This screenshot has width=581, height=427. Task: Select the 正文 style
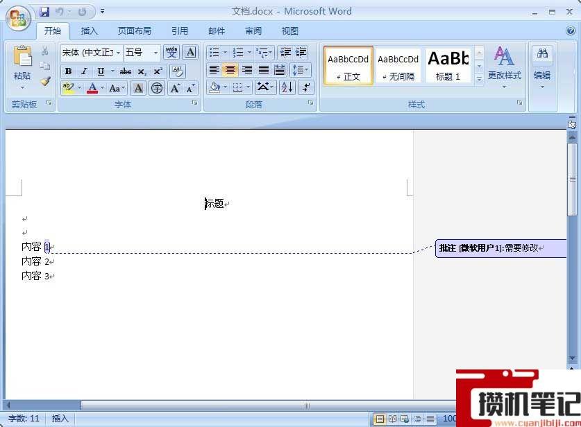click(x=348, y=67)
